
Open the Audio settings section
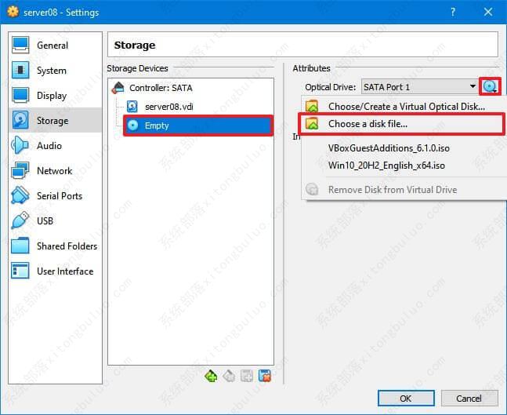[x=49, y=146]
